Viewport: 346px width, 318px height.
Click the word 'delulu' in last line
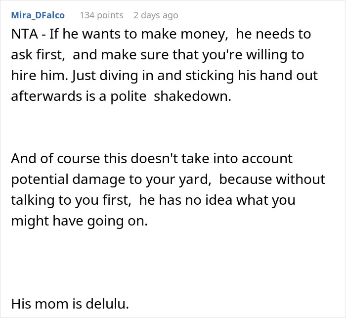click(x=107, y=304)
